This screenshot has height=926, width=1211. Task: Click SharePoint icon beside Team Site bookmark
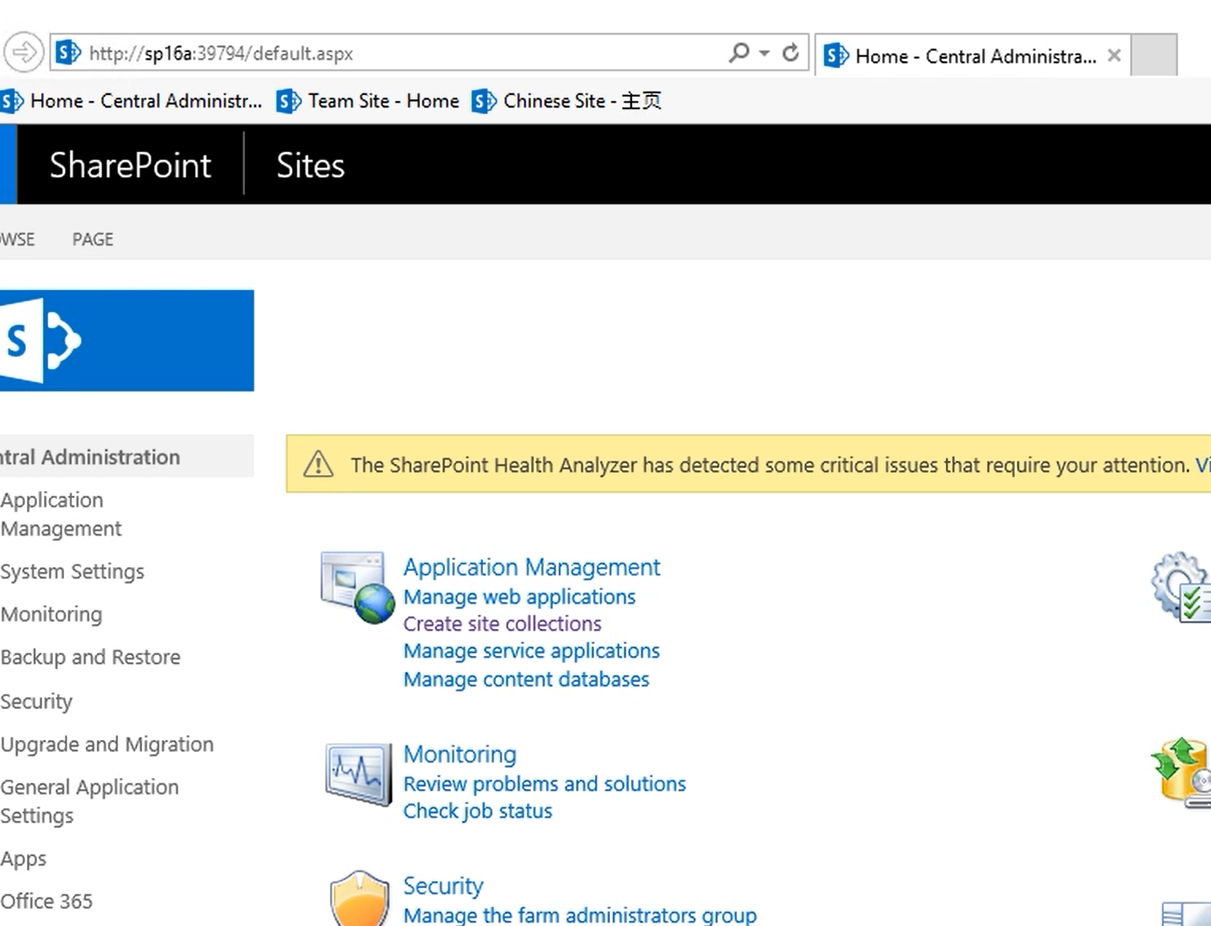(x=289, y=101)
